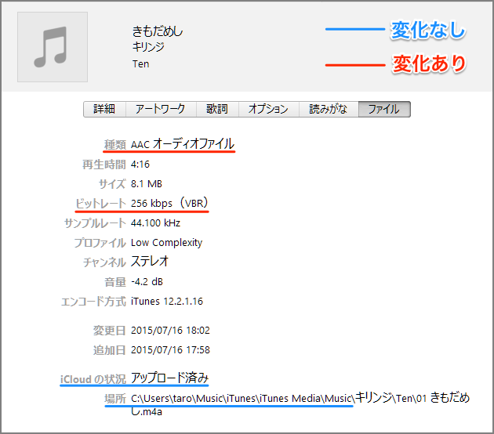Image resolution: width=494 pixels, height=434 pixels.
Task: Click the iTunes 12.2.1.16 encoder value
Action: [x=167, y=301]
